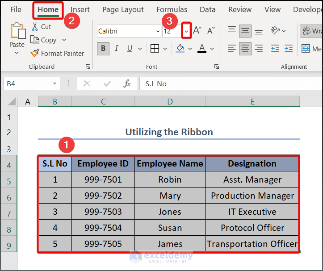The width and height of the screenshot is (323, 271).
Task: Select the Employee ID header cell
Action: 103,164
